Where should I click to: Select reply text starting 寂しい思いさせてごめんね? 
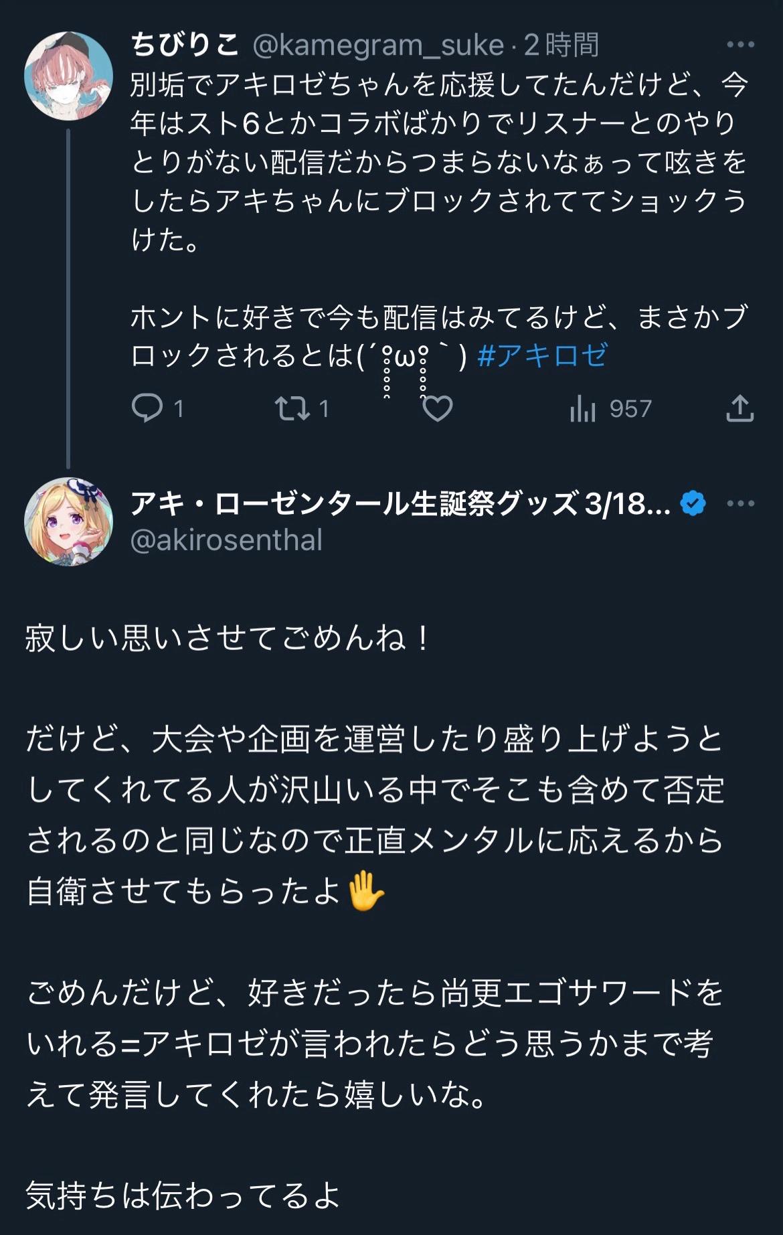228,638
